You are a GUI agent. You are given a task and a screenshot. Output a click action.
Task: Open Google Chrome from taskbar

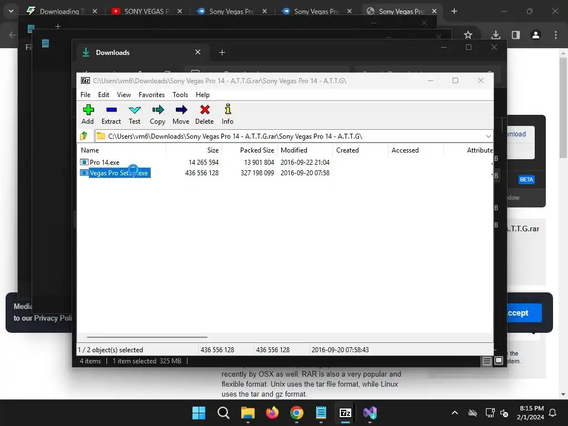297,413
